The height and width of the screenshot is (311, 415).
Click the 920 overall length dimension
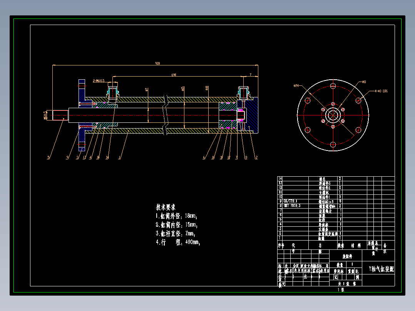[x=157, y=63]
